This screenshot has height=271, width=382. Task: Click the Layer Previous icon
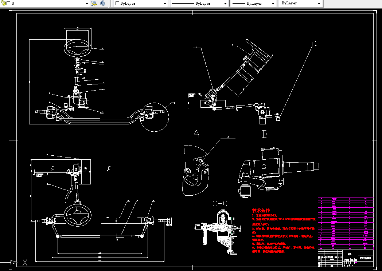102,3
